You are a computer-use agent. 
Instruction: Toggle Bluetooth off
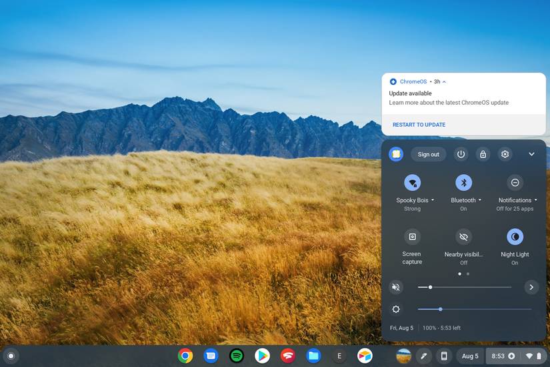[x=463, y=183]
